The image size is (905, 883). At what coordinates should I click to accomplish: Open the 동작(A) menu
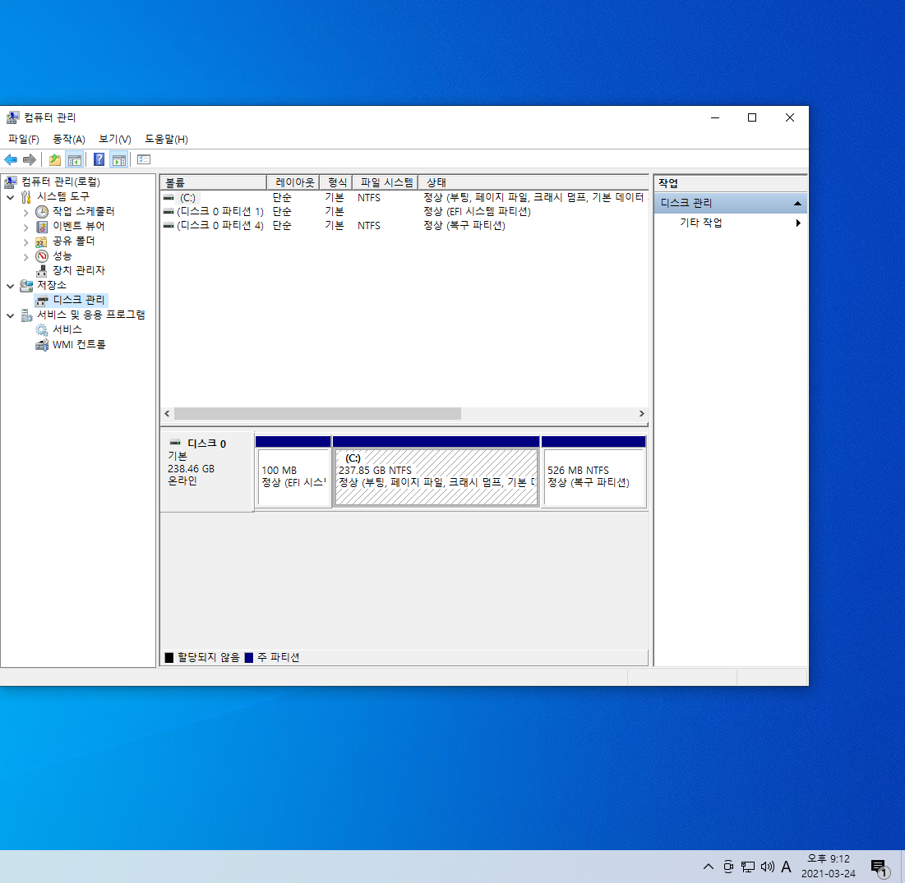69,139
